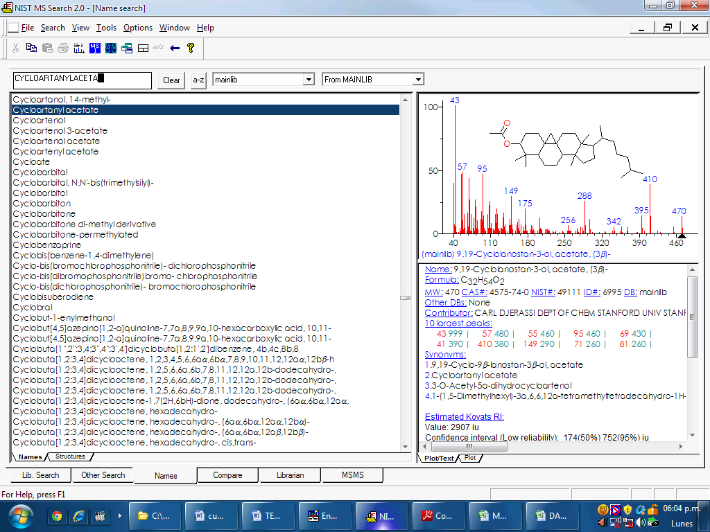Switch to the Lib. Search tab

pyautogui.click(x=41, y=475)
